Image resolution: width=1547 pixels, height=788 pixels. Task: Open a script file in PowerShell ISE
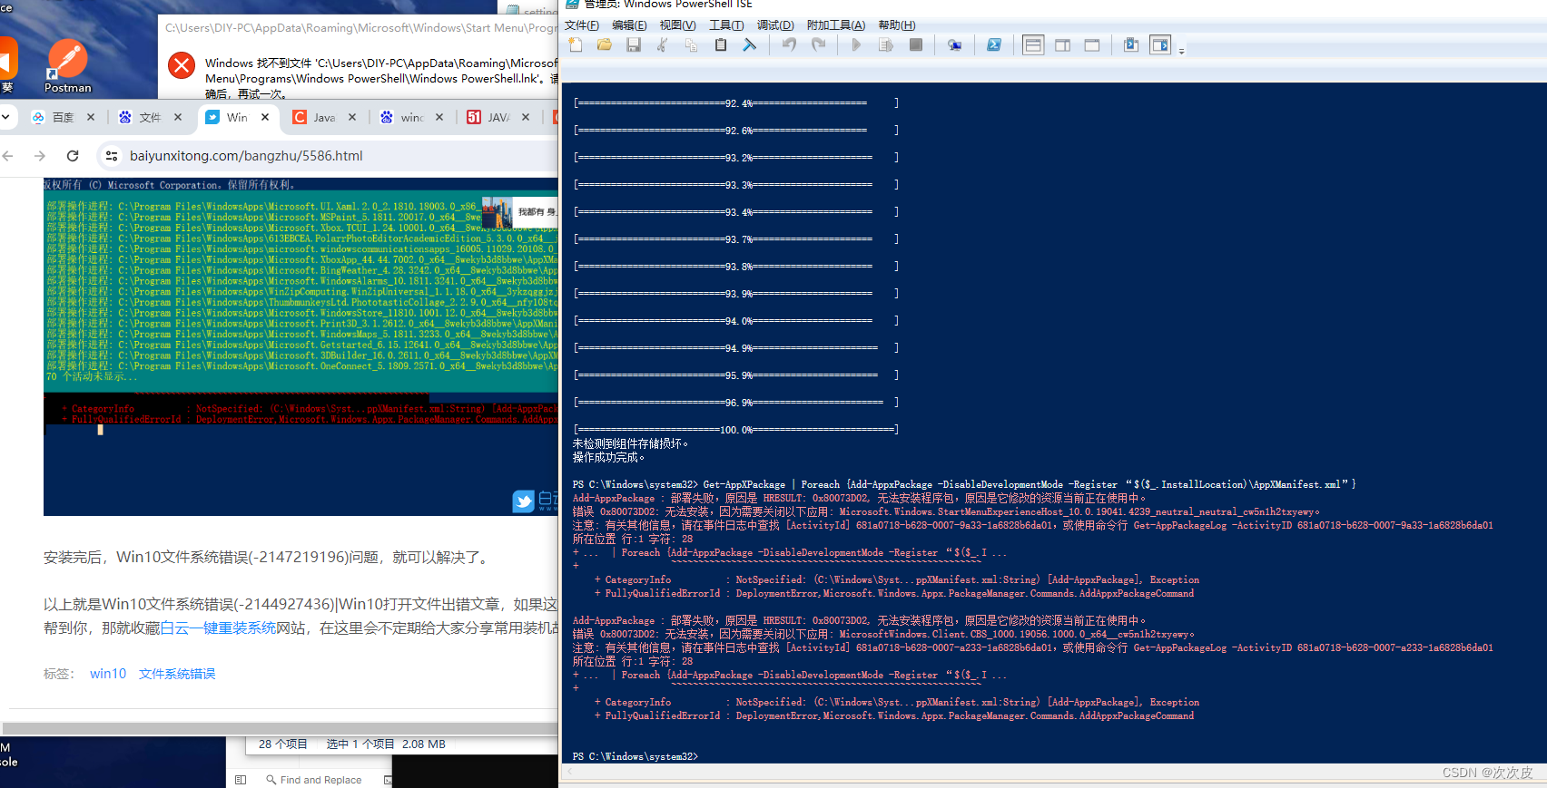coord(605,45)
